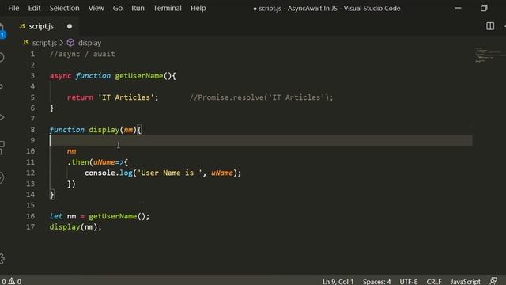Click Ln 9, Col 1 in status bar
506x285 pixels.
pos(338,282)
